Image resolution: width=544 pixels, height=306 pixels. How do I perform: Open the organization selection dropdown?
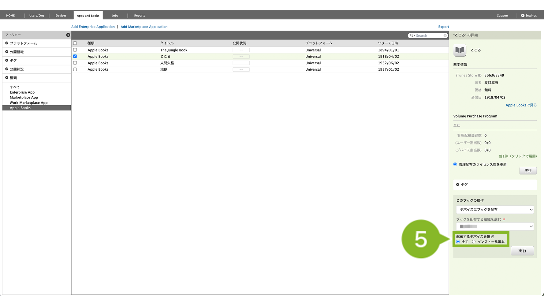tap(495, 226)
